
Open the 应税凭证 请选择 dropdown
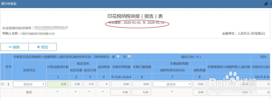click(x=29, y=84)
